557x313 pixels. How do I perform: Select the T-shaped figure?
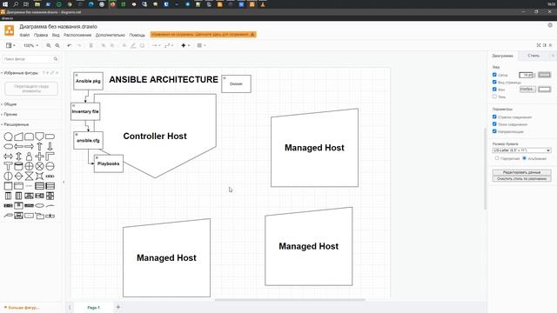pos(8,166)
